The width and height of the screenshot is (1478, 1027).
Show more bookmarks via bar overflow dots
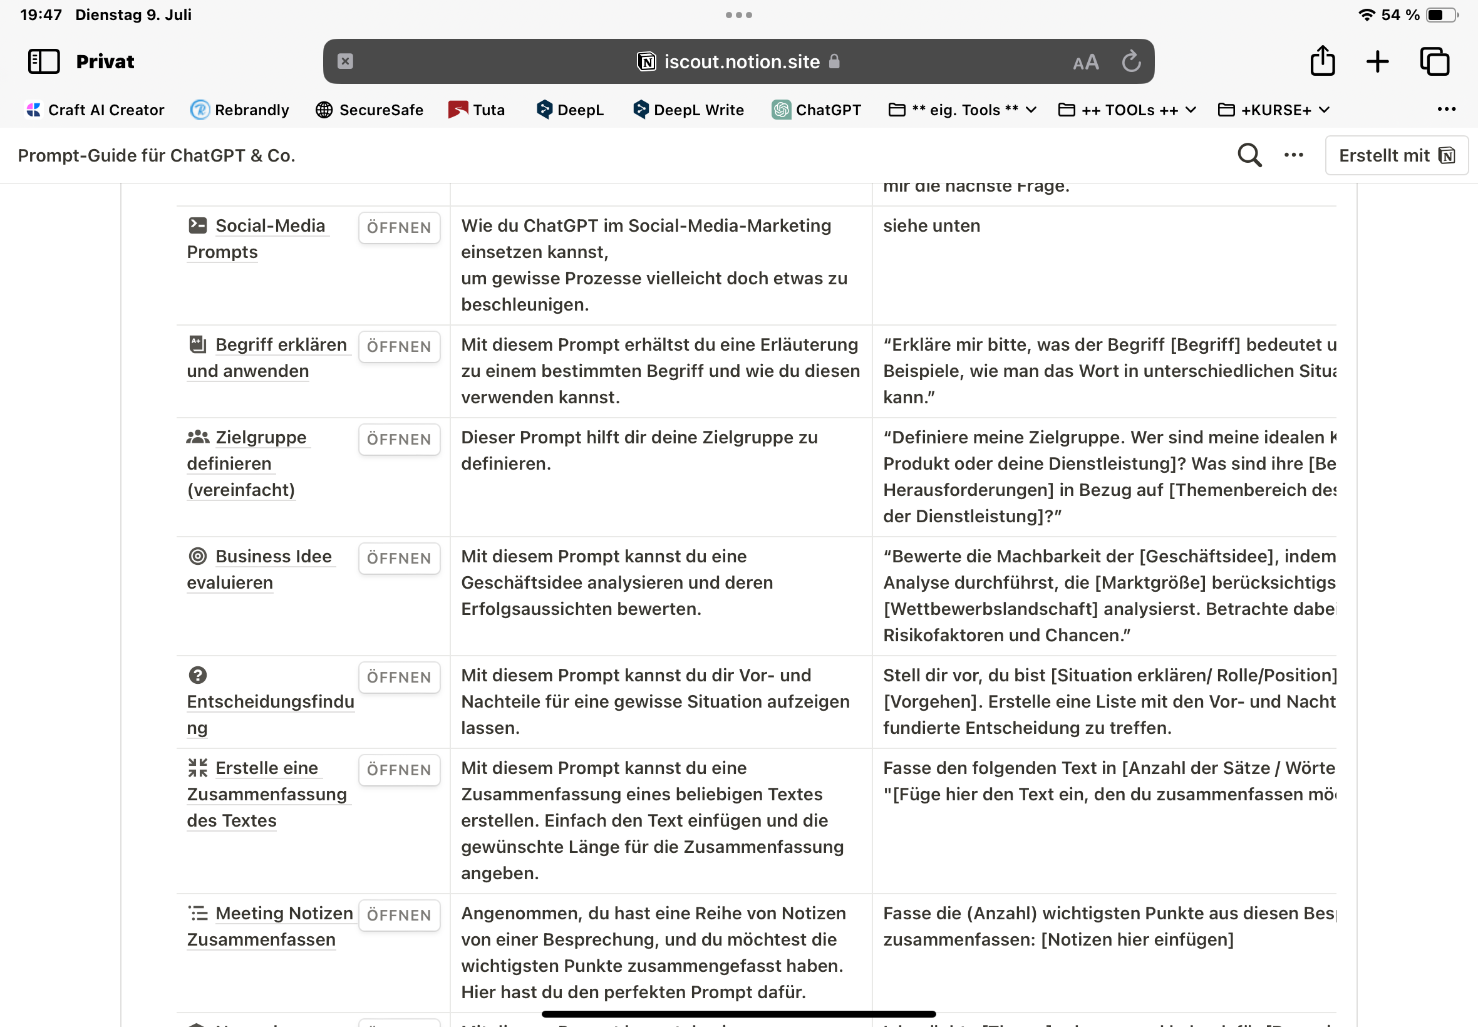tap(1447, 110)
